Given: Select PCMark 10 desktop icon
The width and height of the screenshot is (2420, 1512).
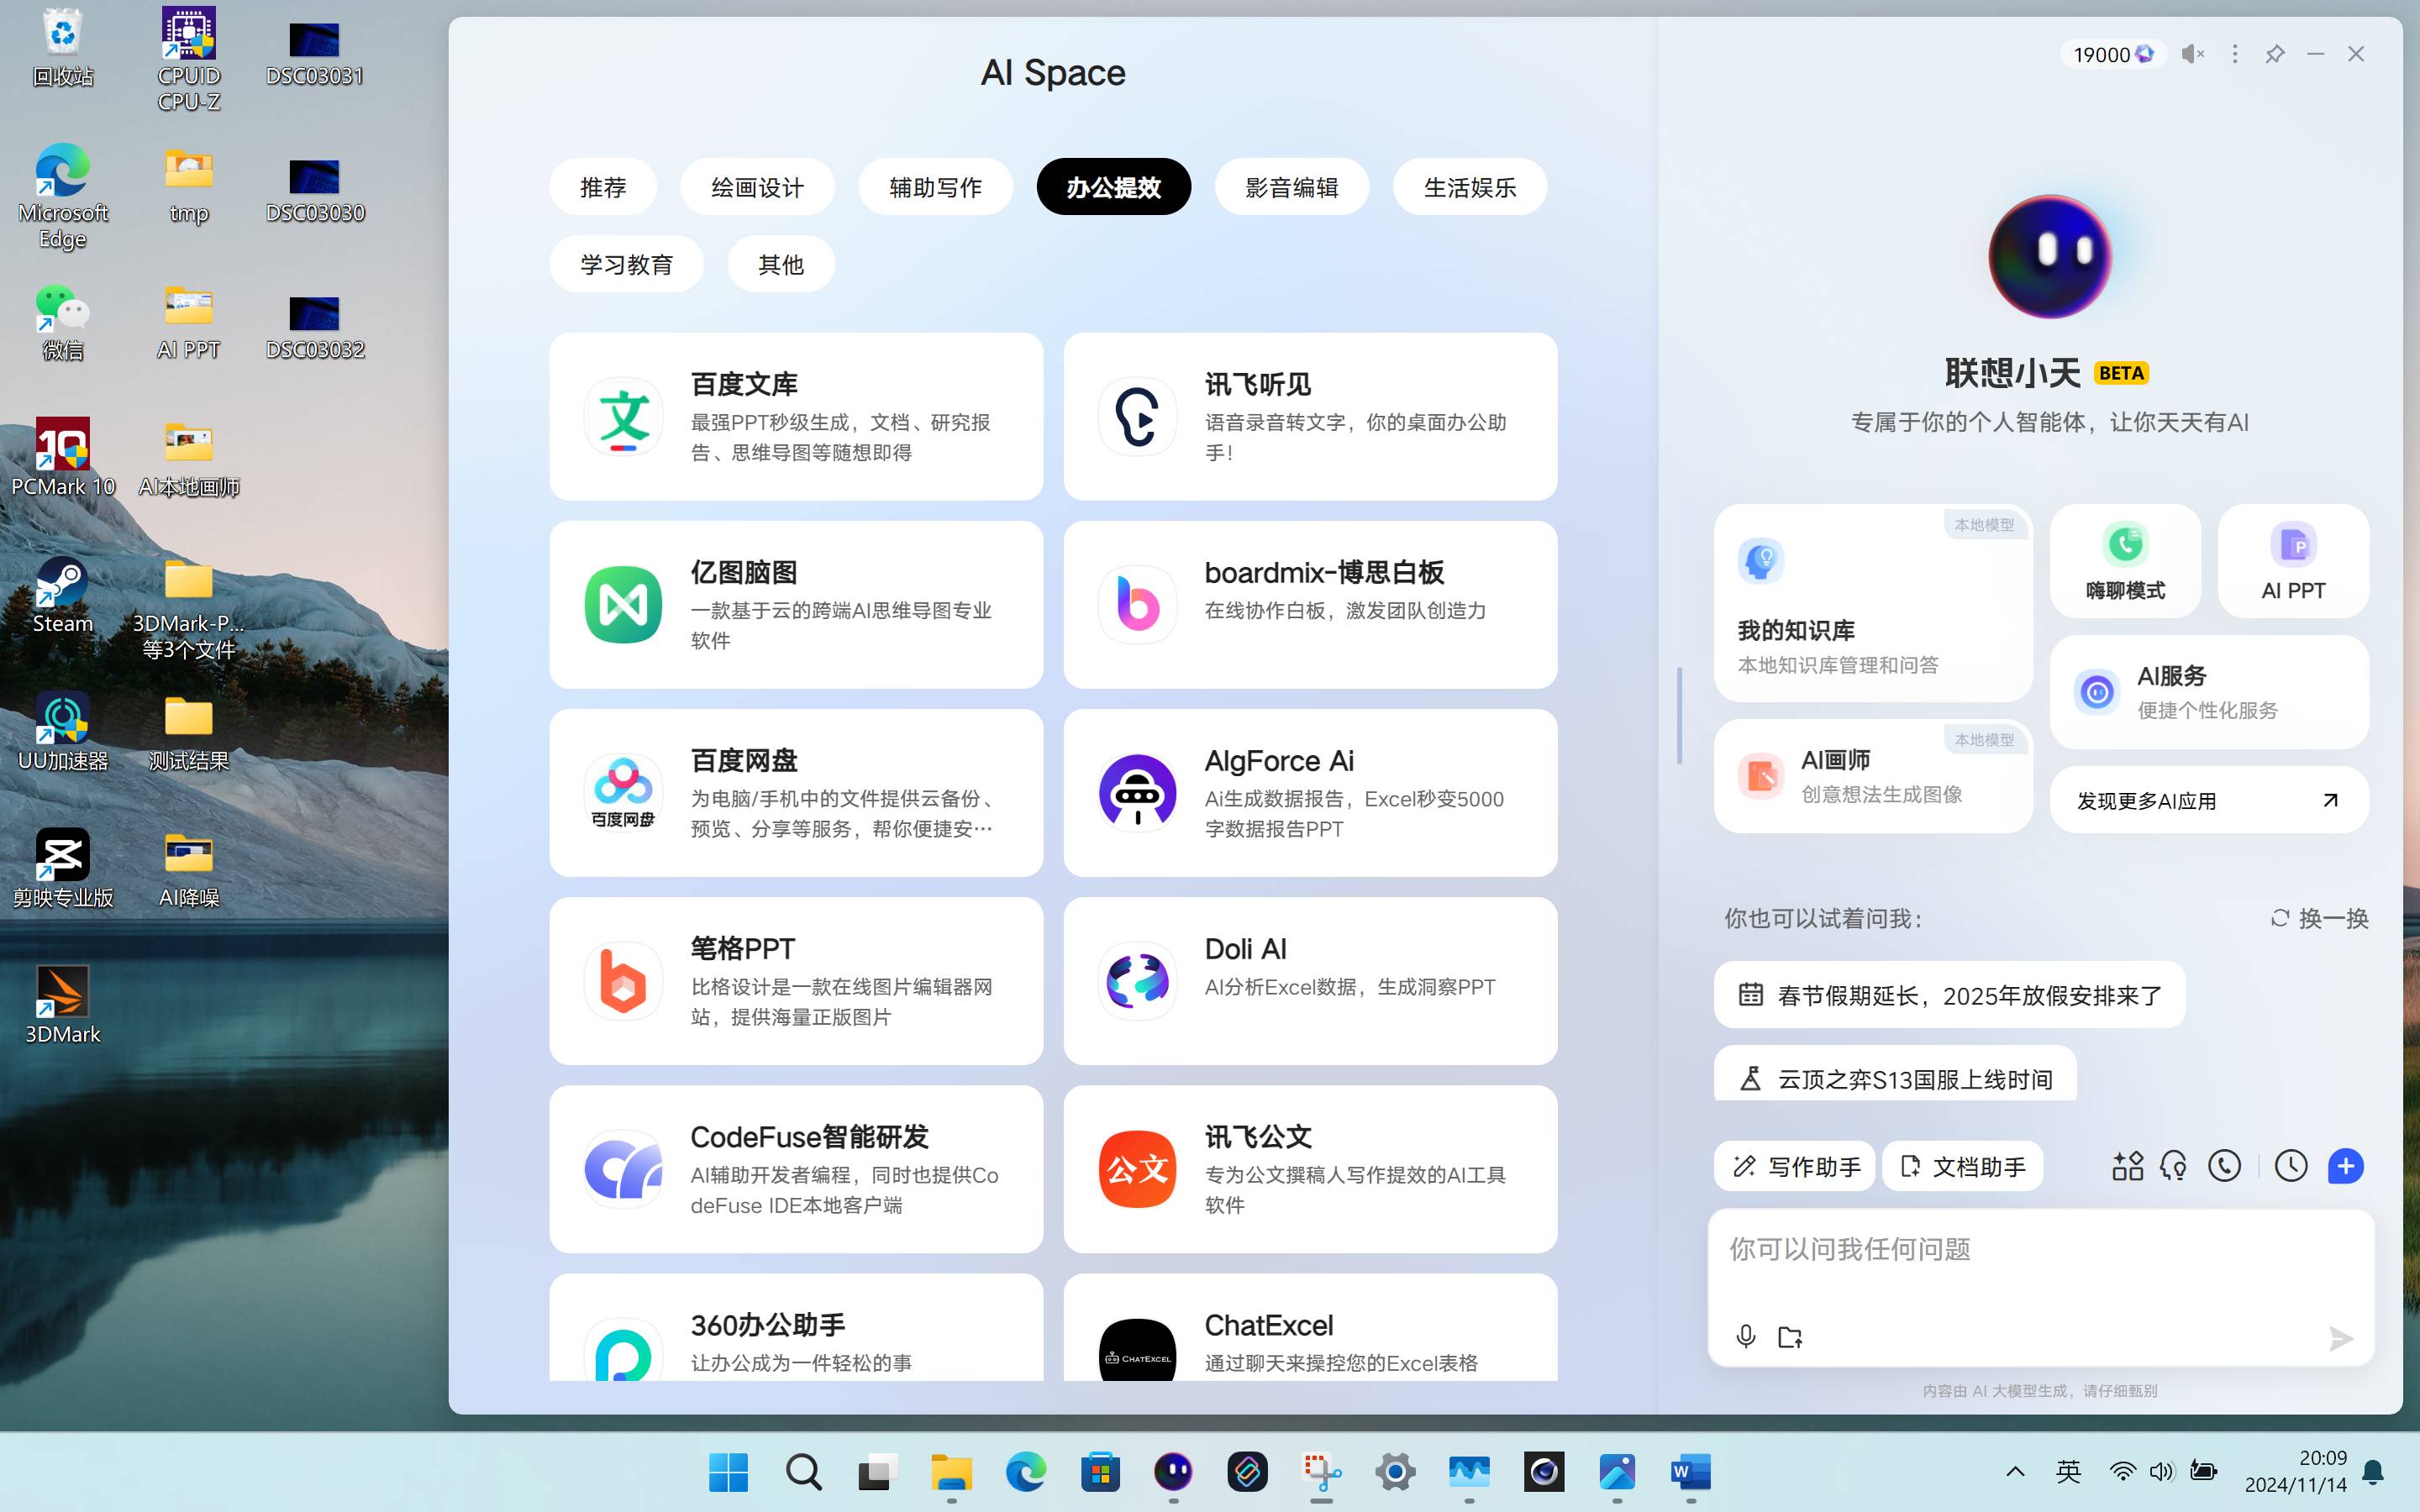Looking at the screenshot, I should click(x=62, y=458).
